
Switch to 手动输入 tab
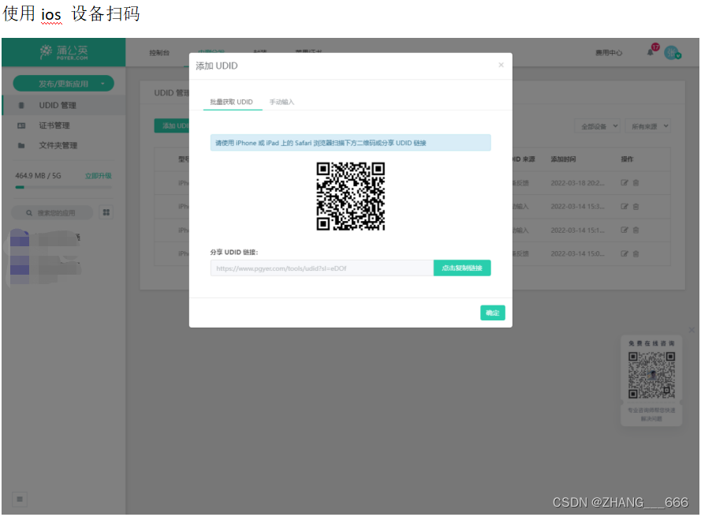[x=282, y=102]
